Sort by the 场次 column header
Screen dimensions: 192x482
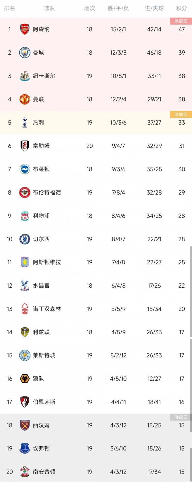[90, 8]
